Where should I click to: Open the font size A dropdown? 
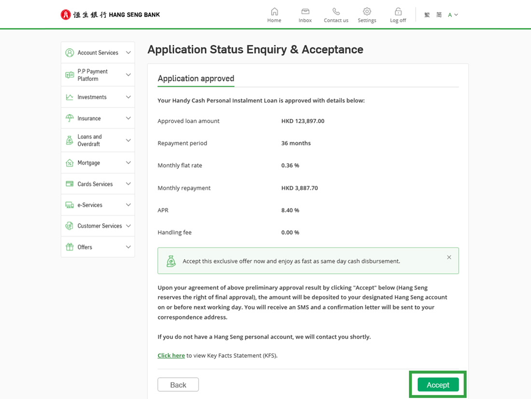[x=453, y=15]
